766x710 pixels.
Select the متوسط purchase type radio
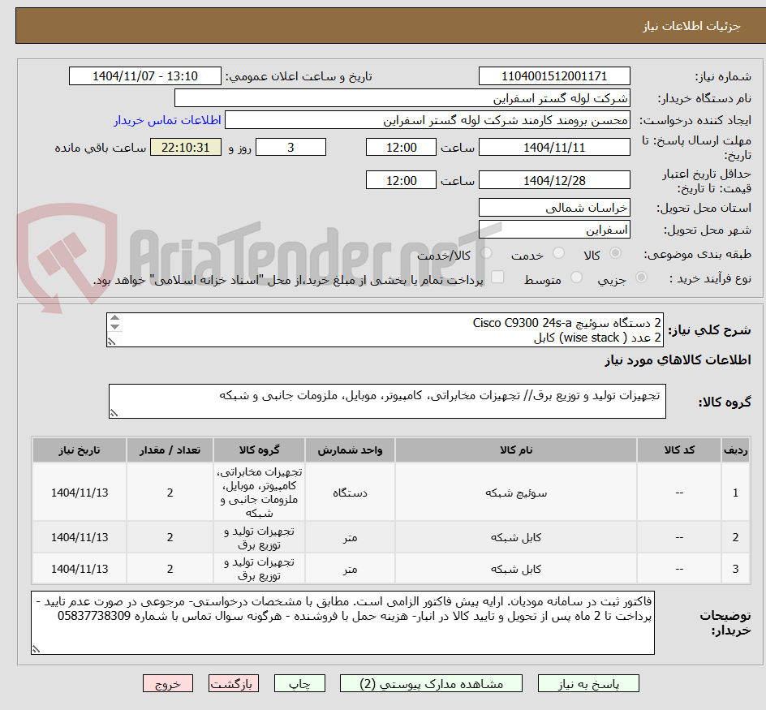click(x=576, y=278)
